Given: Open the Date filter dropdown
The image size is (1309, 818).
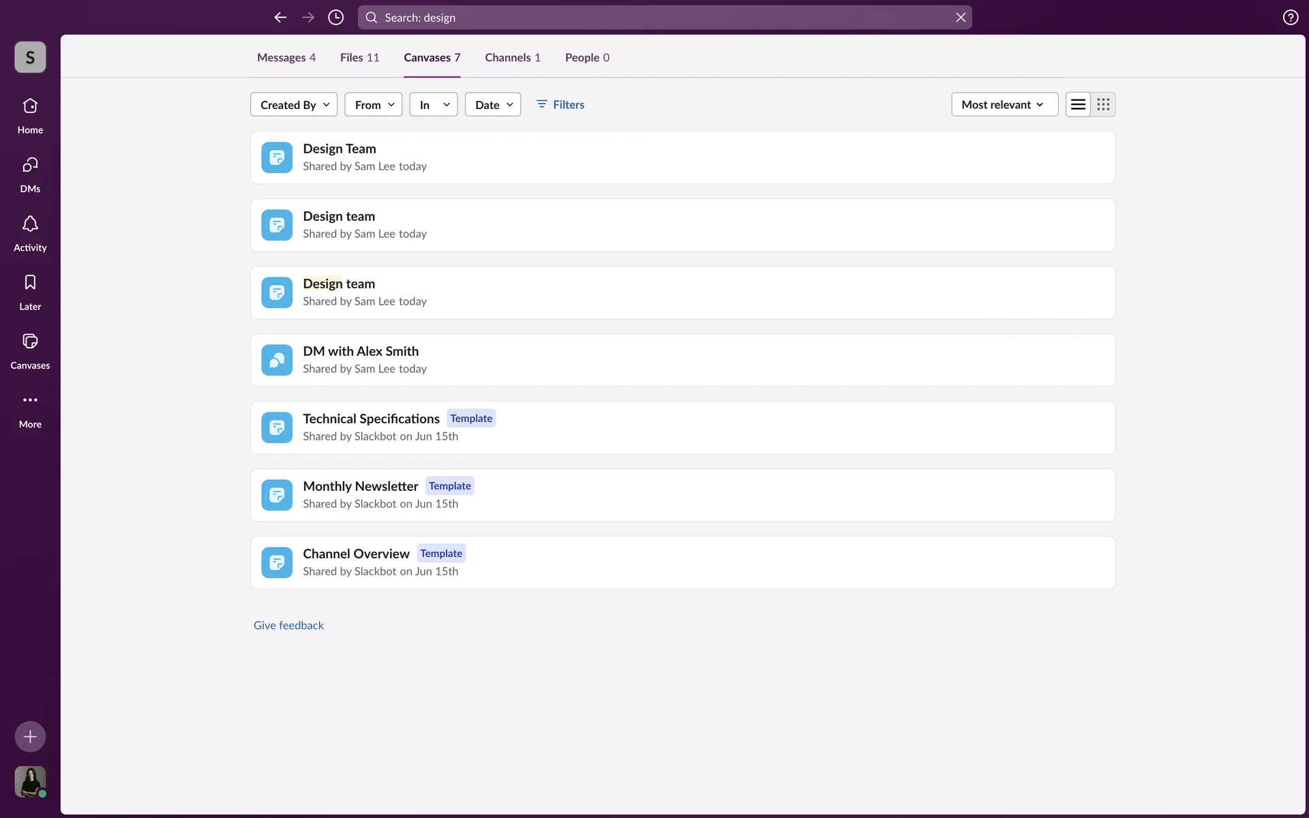Looking at the screenshot, I should pyautogui.click(x=493, y=104).
